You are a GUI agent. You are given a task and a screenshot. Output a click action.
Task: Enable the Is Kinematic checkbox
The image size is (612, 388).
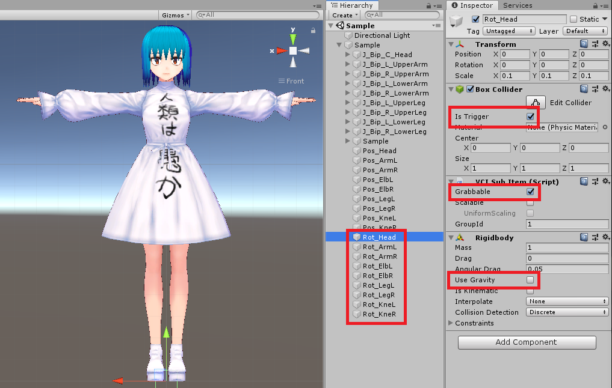[530, 291]
